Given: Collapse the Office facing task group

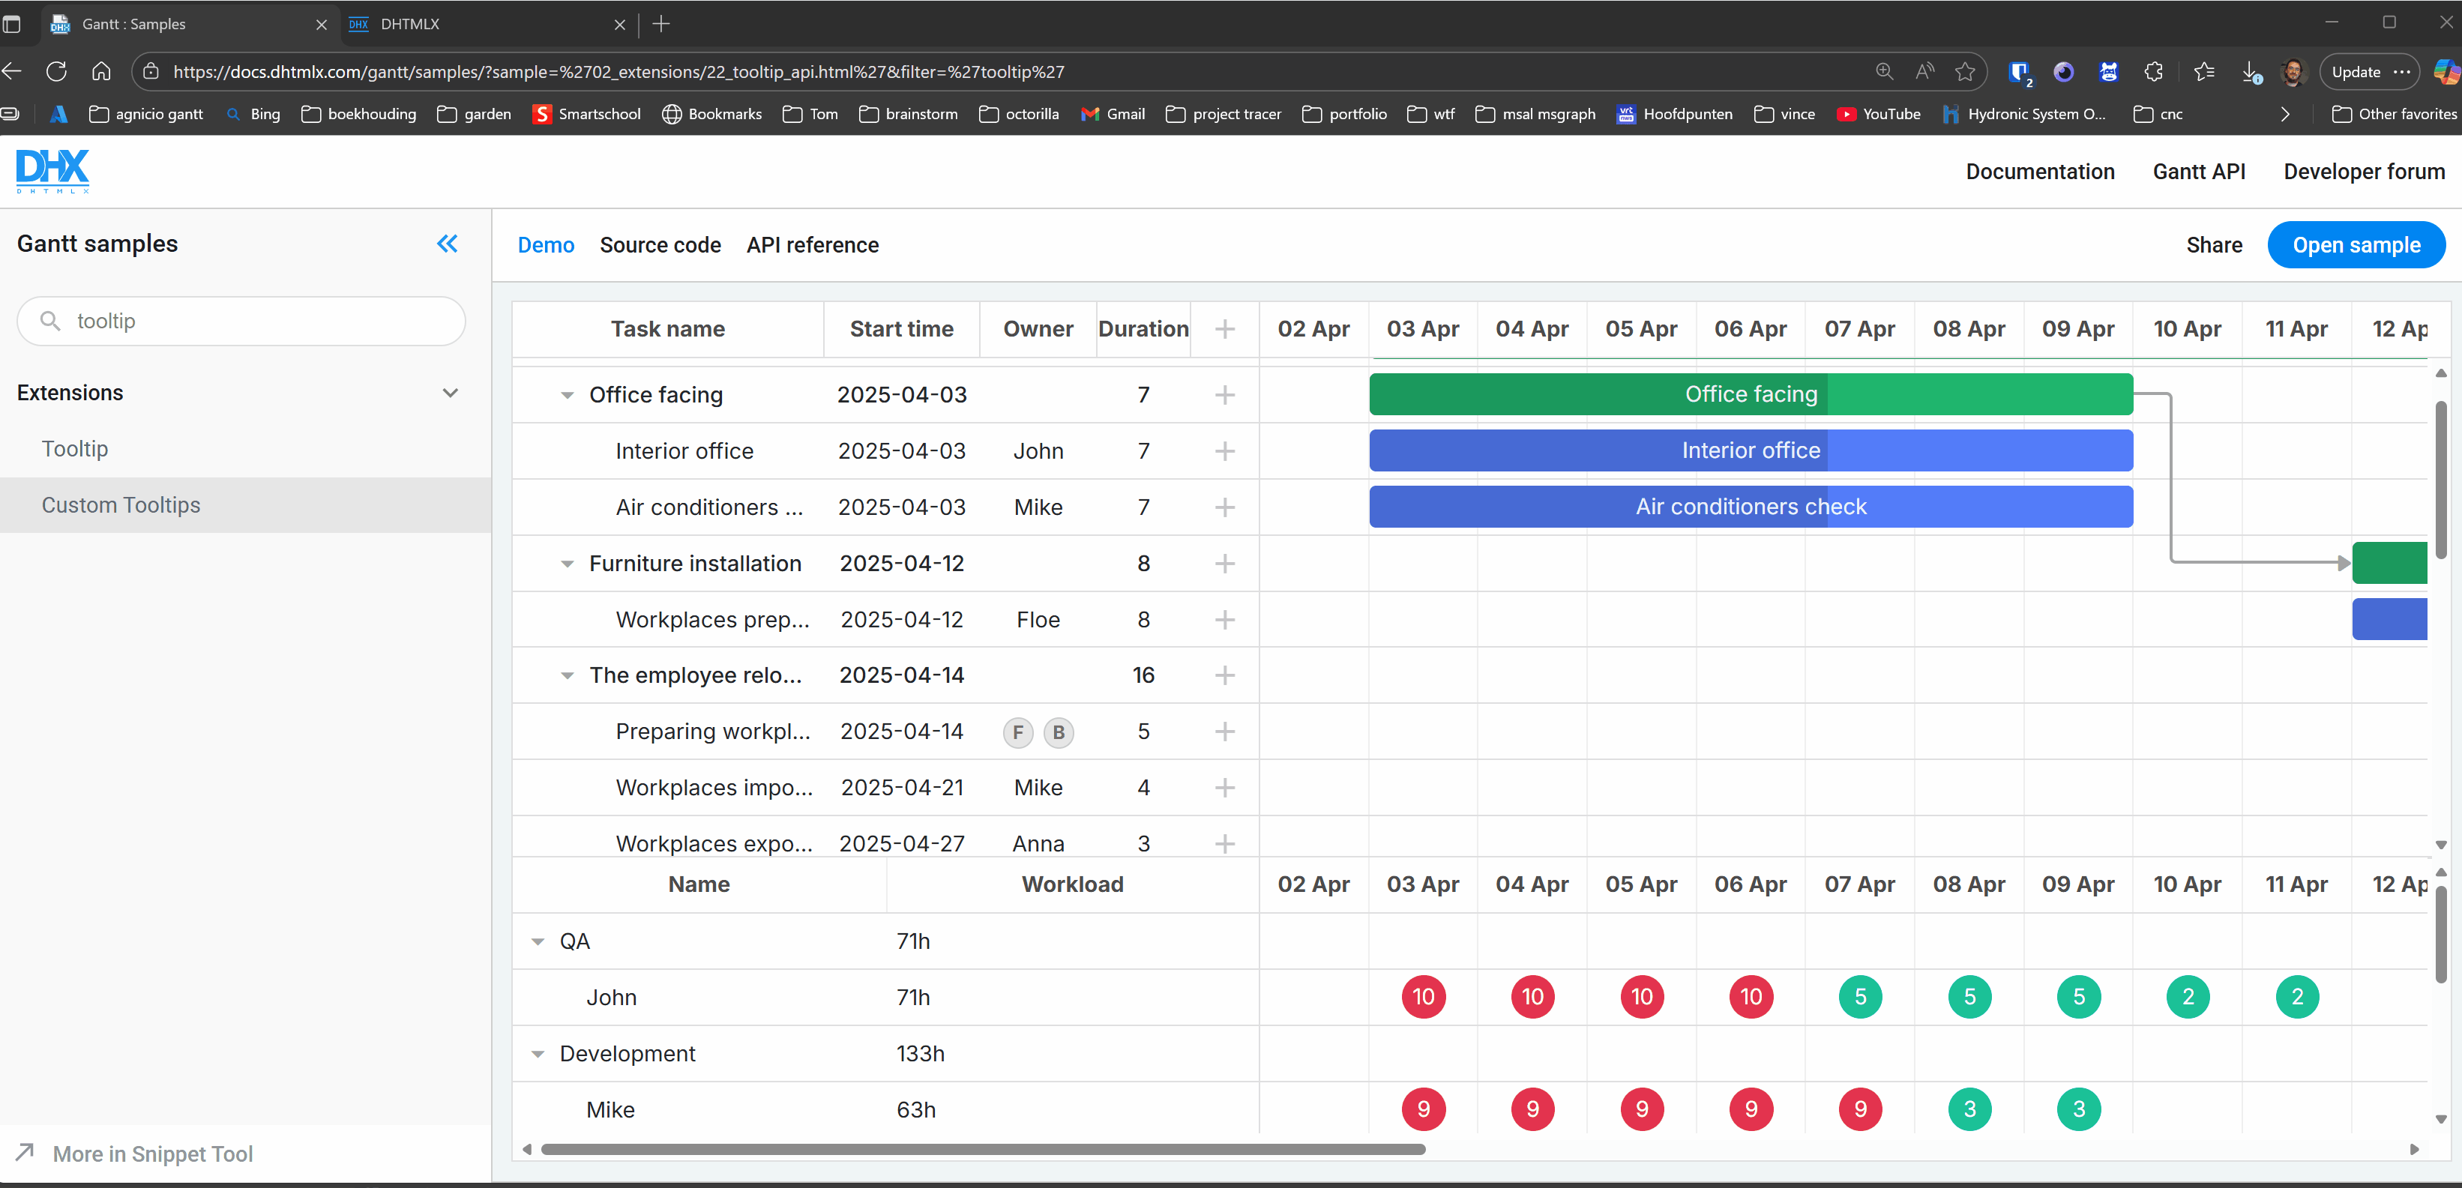Looking at the screenshot, I should (567, 396).
